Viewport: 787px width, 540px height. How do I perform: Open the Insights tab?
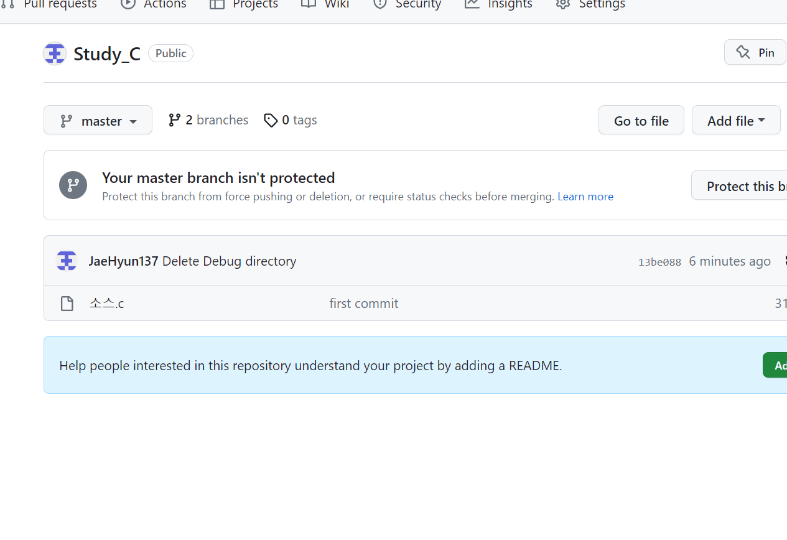[x=498, y=5]
